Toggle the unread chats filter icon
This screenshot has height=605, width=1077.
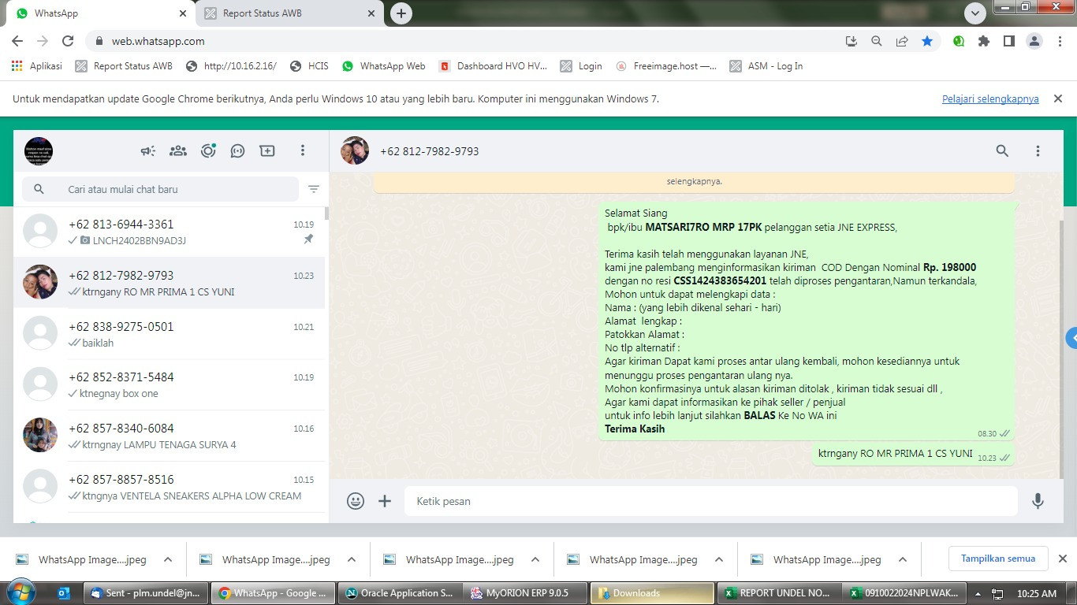[x=314, y=189]
